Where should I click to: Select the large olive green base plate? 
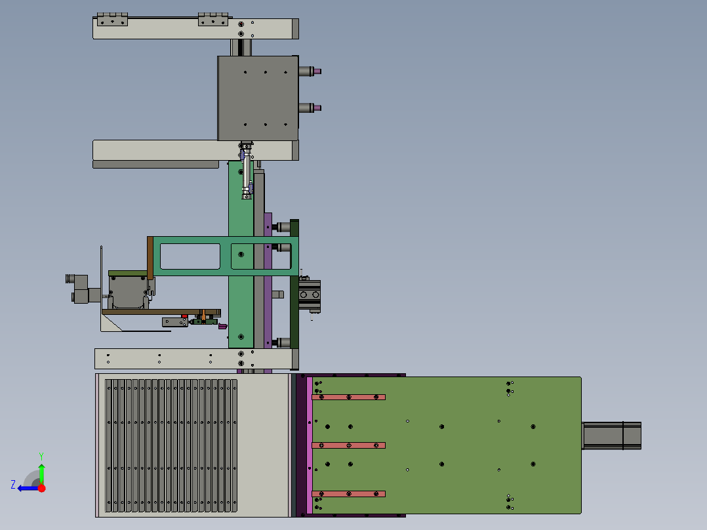(447, 445)
